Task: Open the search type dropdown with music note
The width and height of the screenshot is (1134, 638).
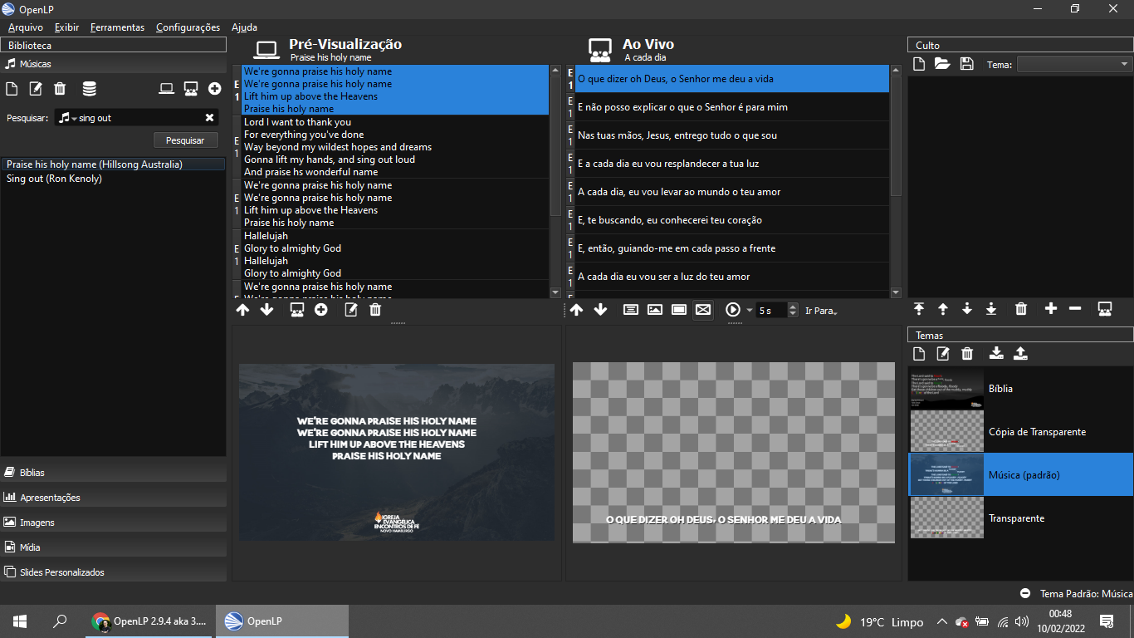Action: (x=66, y=118)
